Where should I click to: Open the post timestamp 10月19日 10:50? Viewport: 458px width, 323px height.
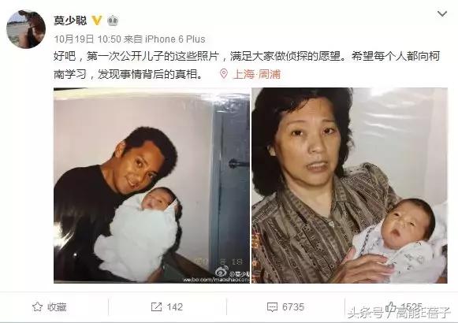tap(88, 39)
